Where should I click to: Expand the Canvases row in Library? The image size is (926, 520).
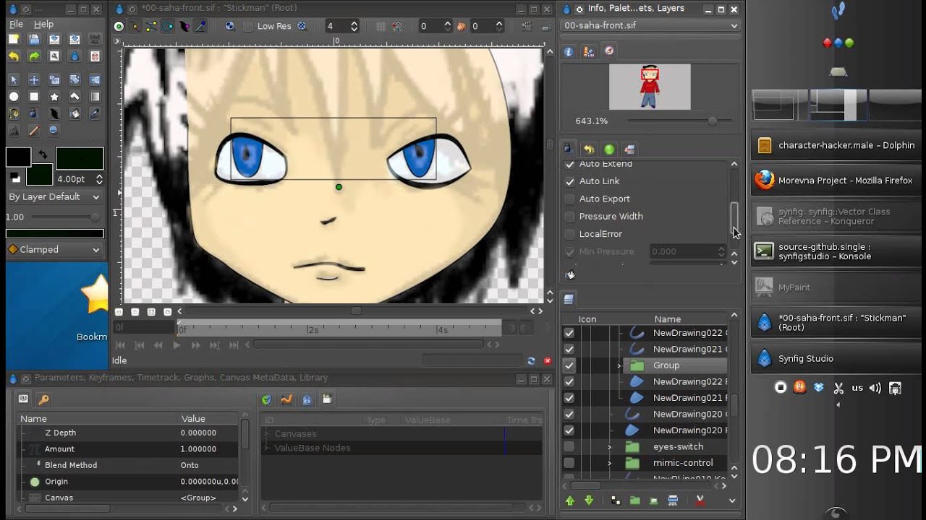[266, 434]
